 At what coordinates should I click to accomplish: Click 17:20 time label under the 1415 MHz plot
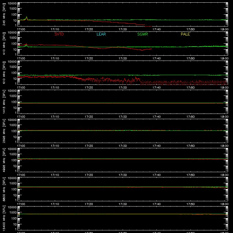89,117
